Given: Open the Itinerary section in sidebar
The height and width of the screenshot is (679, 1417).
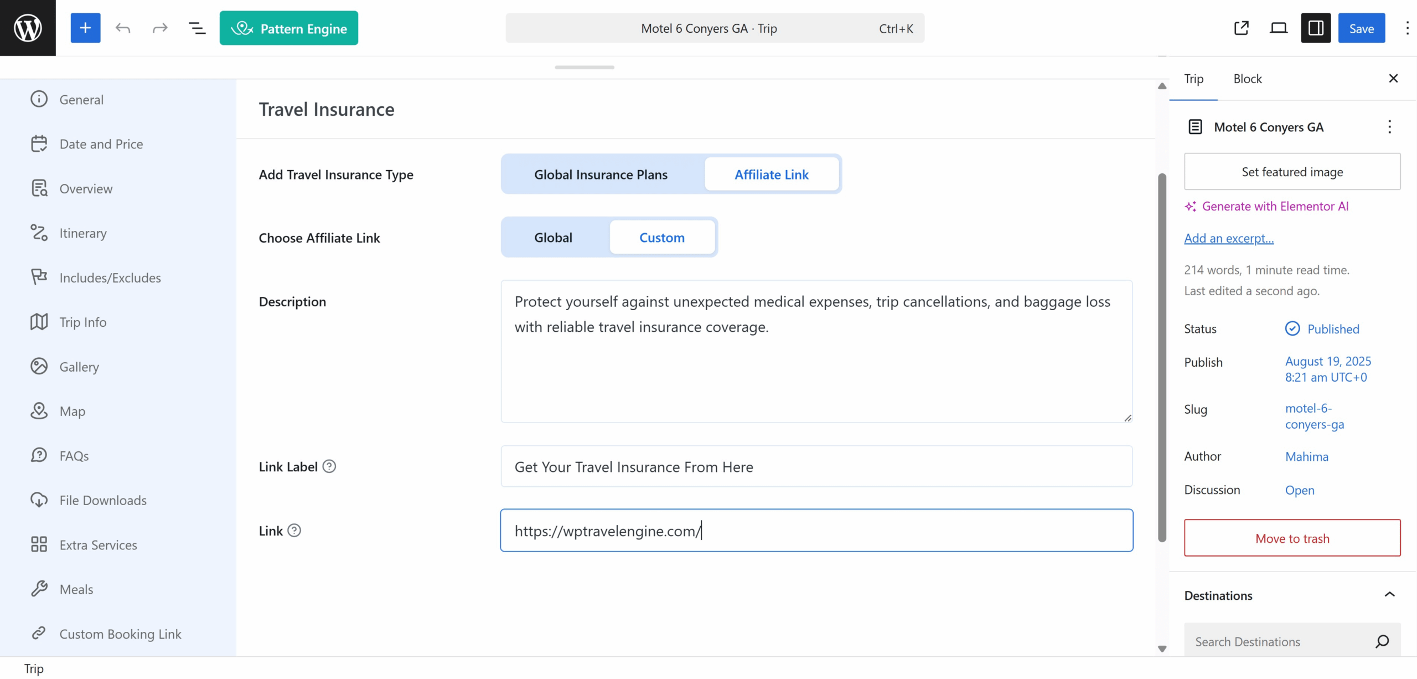Looking at the screenshot, I should [83, 233].
